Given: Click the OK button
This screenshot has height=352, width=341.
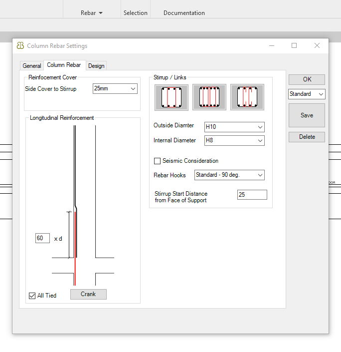Looking at the screenshot, I should [307, 79].
